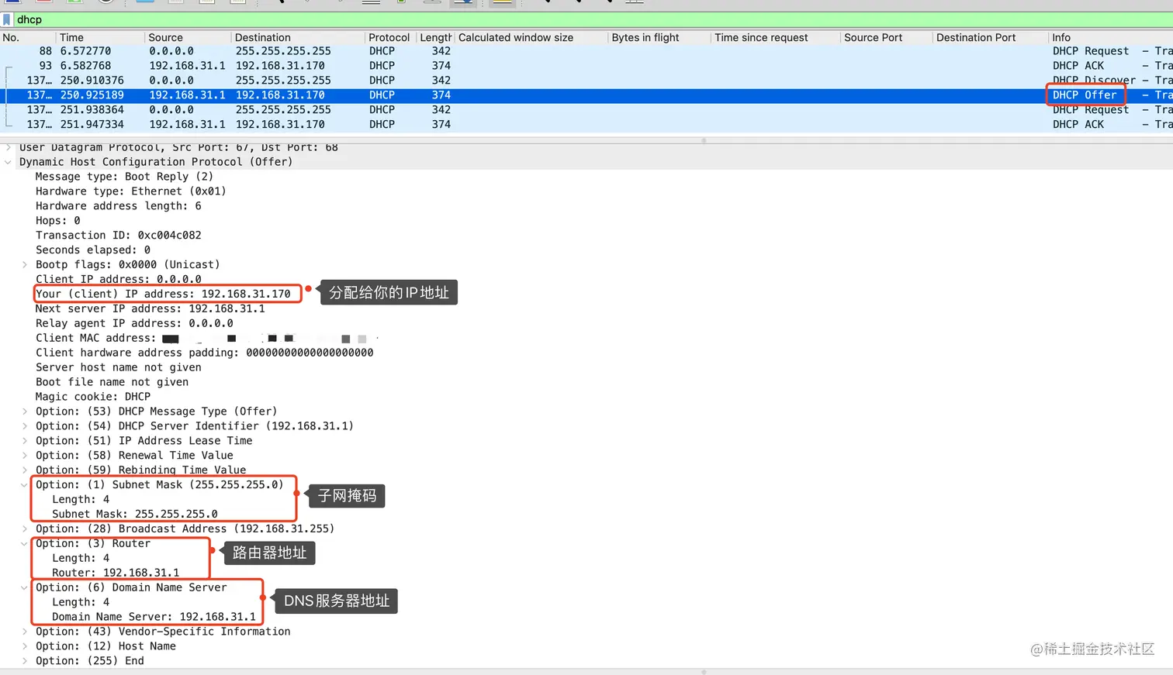Collapse Option (1) Subnet Mask
1173x675 pixels.
pyautogui.click(x=25, y=485)
